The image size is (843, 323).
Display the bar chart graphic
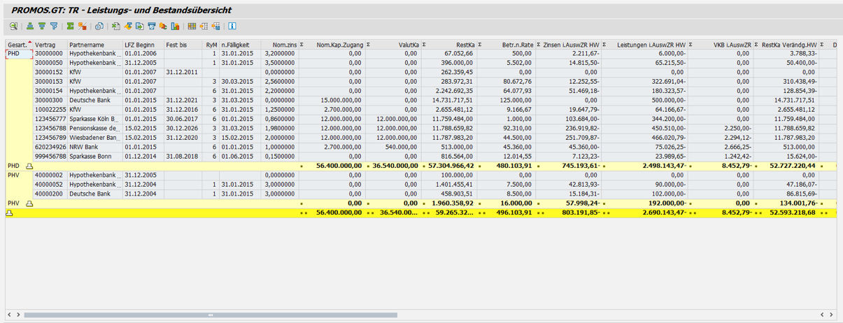click(x=175, y=27)
